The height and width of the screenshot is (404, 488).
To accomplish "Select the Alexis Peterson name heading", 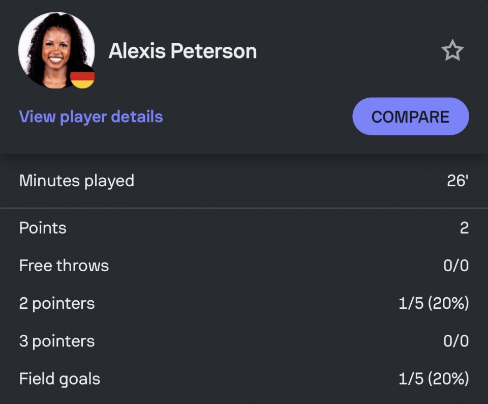I will coord(182,51).
